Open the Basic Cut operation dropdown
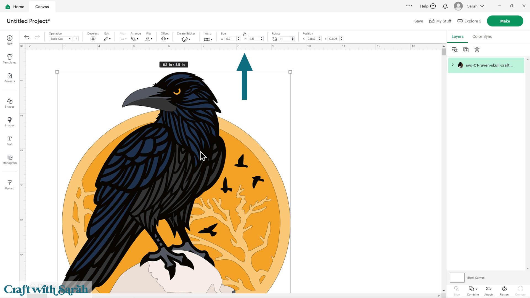The height and width of the screenshot is (298, 530). click(60, 39)
